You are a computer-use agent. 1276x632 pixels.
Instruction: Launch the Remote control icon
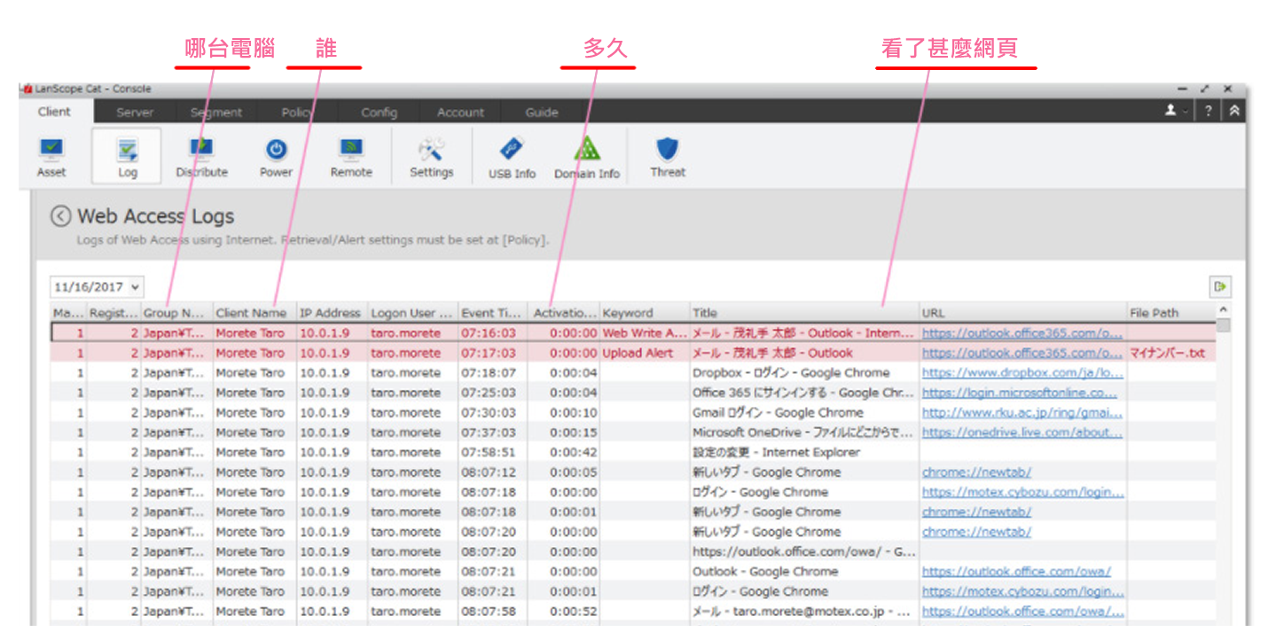(351, 157)
